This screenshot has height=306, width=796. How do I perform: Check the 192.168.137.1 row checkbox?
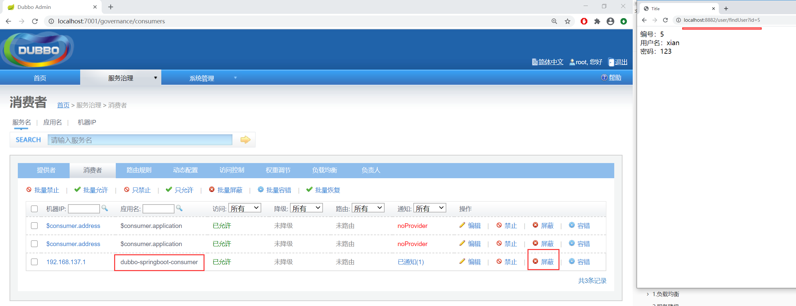point(34,262)
